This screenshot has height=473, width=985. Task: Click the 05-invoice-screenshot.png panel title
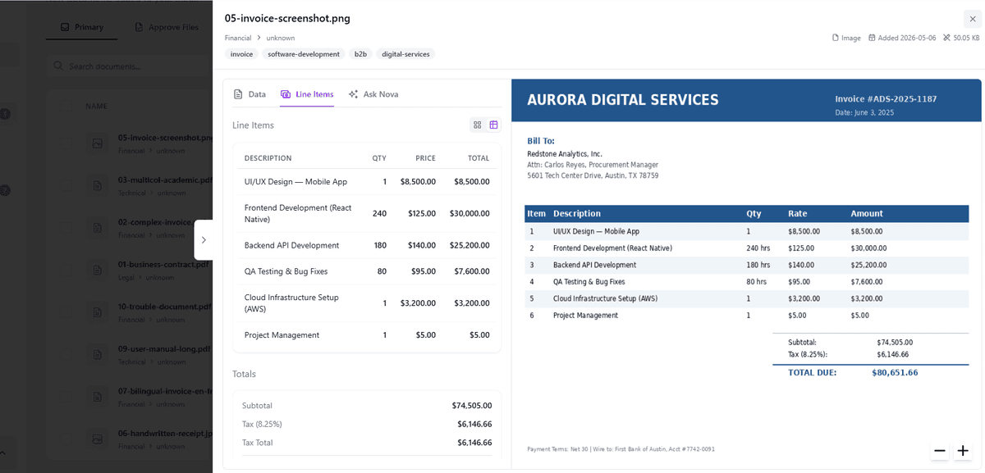point(287,18)
